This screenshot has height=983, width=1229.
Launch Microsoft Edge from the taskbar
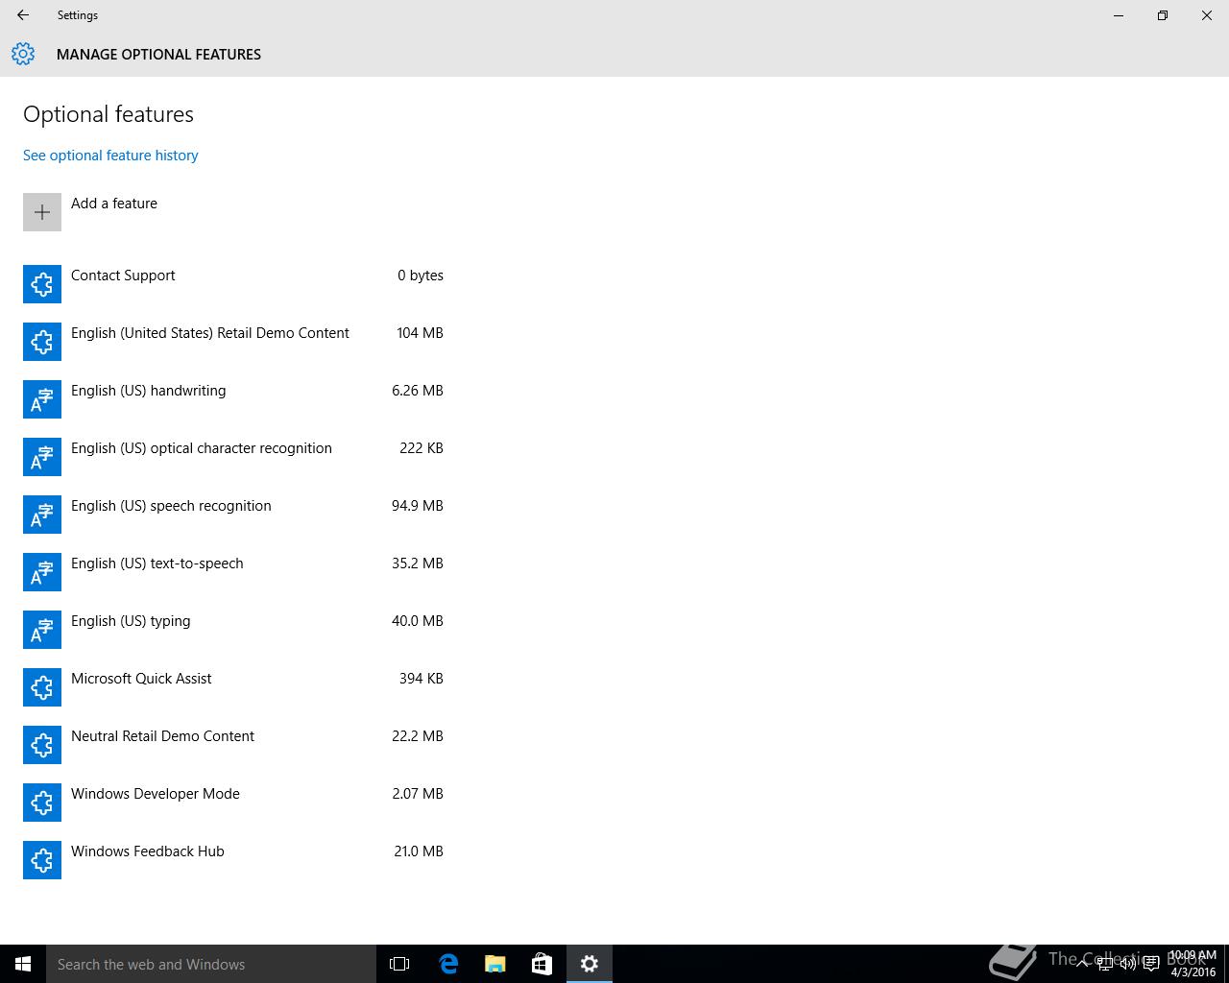tap(448, 964)
